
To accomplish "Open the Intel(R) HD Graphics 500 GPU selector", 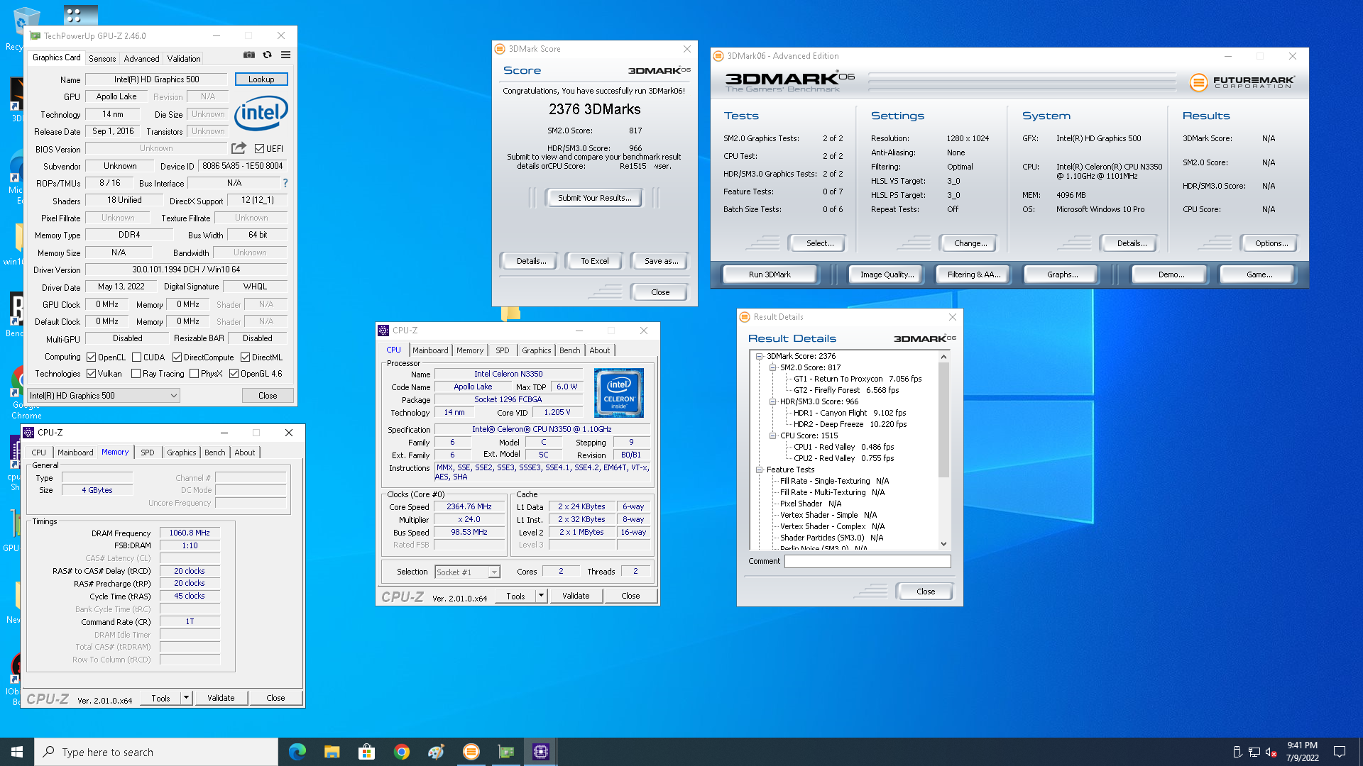I will coord(104,396).
